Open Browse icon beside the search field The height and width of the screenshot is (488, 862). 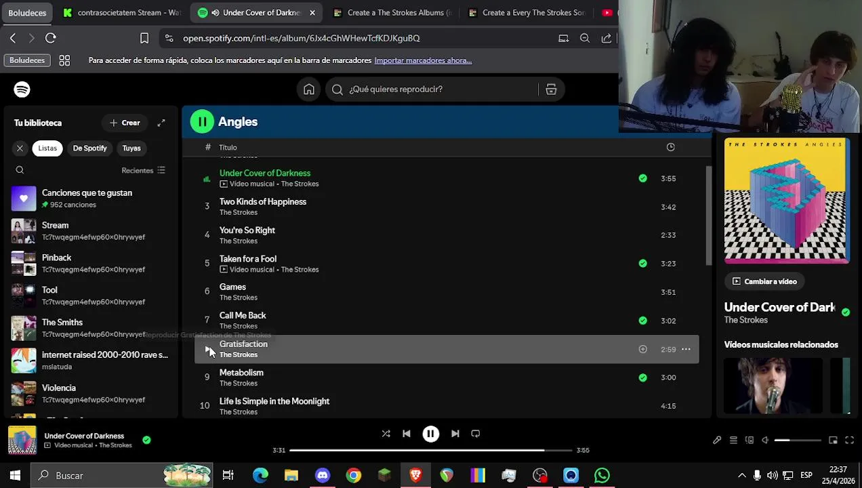(551, 89)
